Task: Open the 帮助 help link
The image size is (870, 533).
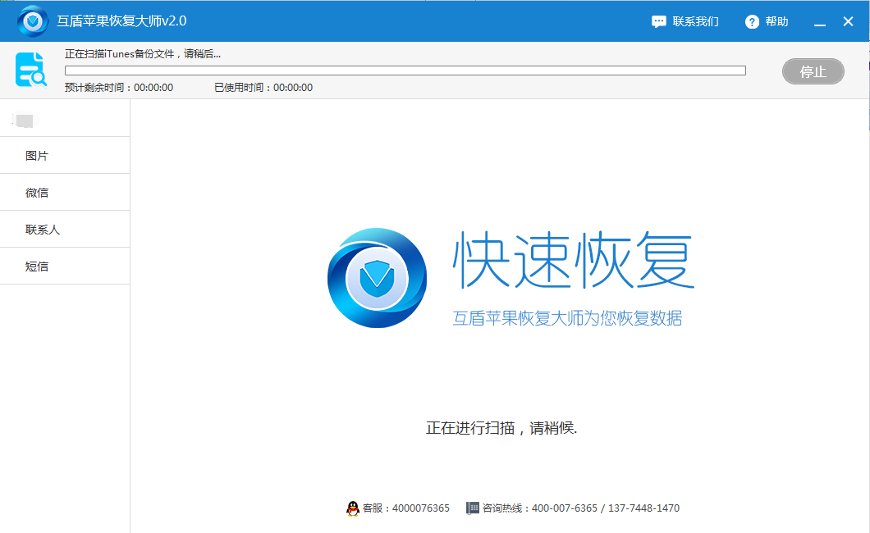Action: (x=776, y=21)
